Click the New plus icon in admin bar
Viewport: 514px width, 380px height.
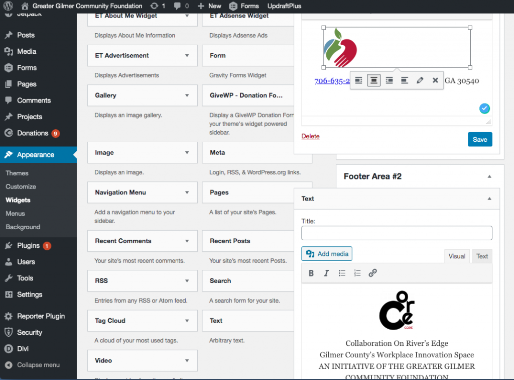pos(201,6)
